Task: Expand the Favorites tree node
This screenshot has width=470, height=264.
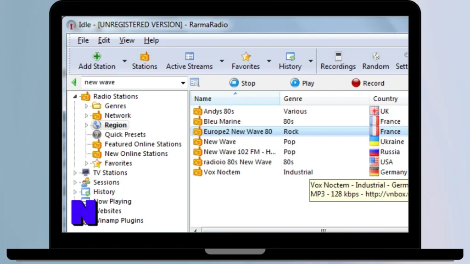Action: click(x=86, y=163)
